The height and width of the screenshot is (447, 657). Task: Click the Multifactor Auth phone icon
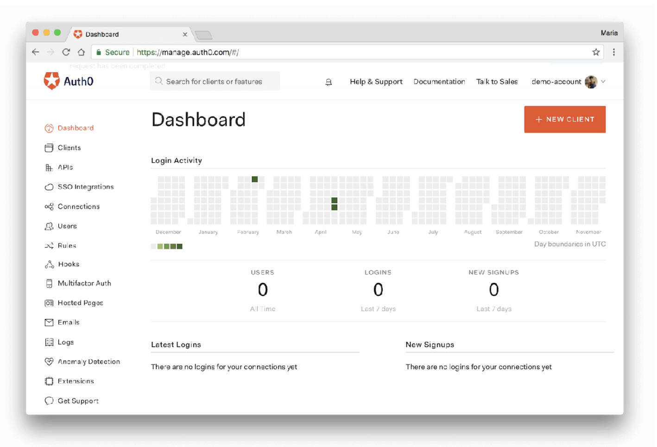point(49,283)
